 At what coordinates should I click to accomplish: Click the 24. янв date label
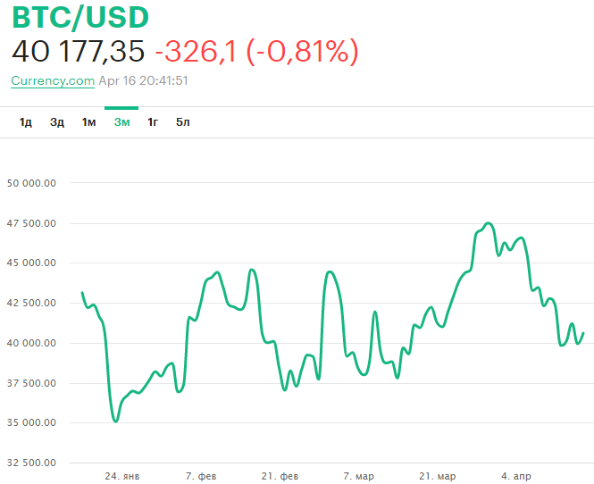(x=121, y=474)
